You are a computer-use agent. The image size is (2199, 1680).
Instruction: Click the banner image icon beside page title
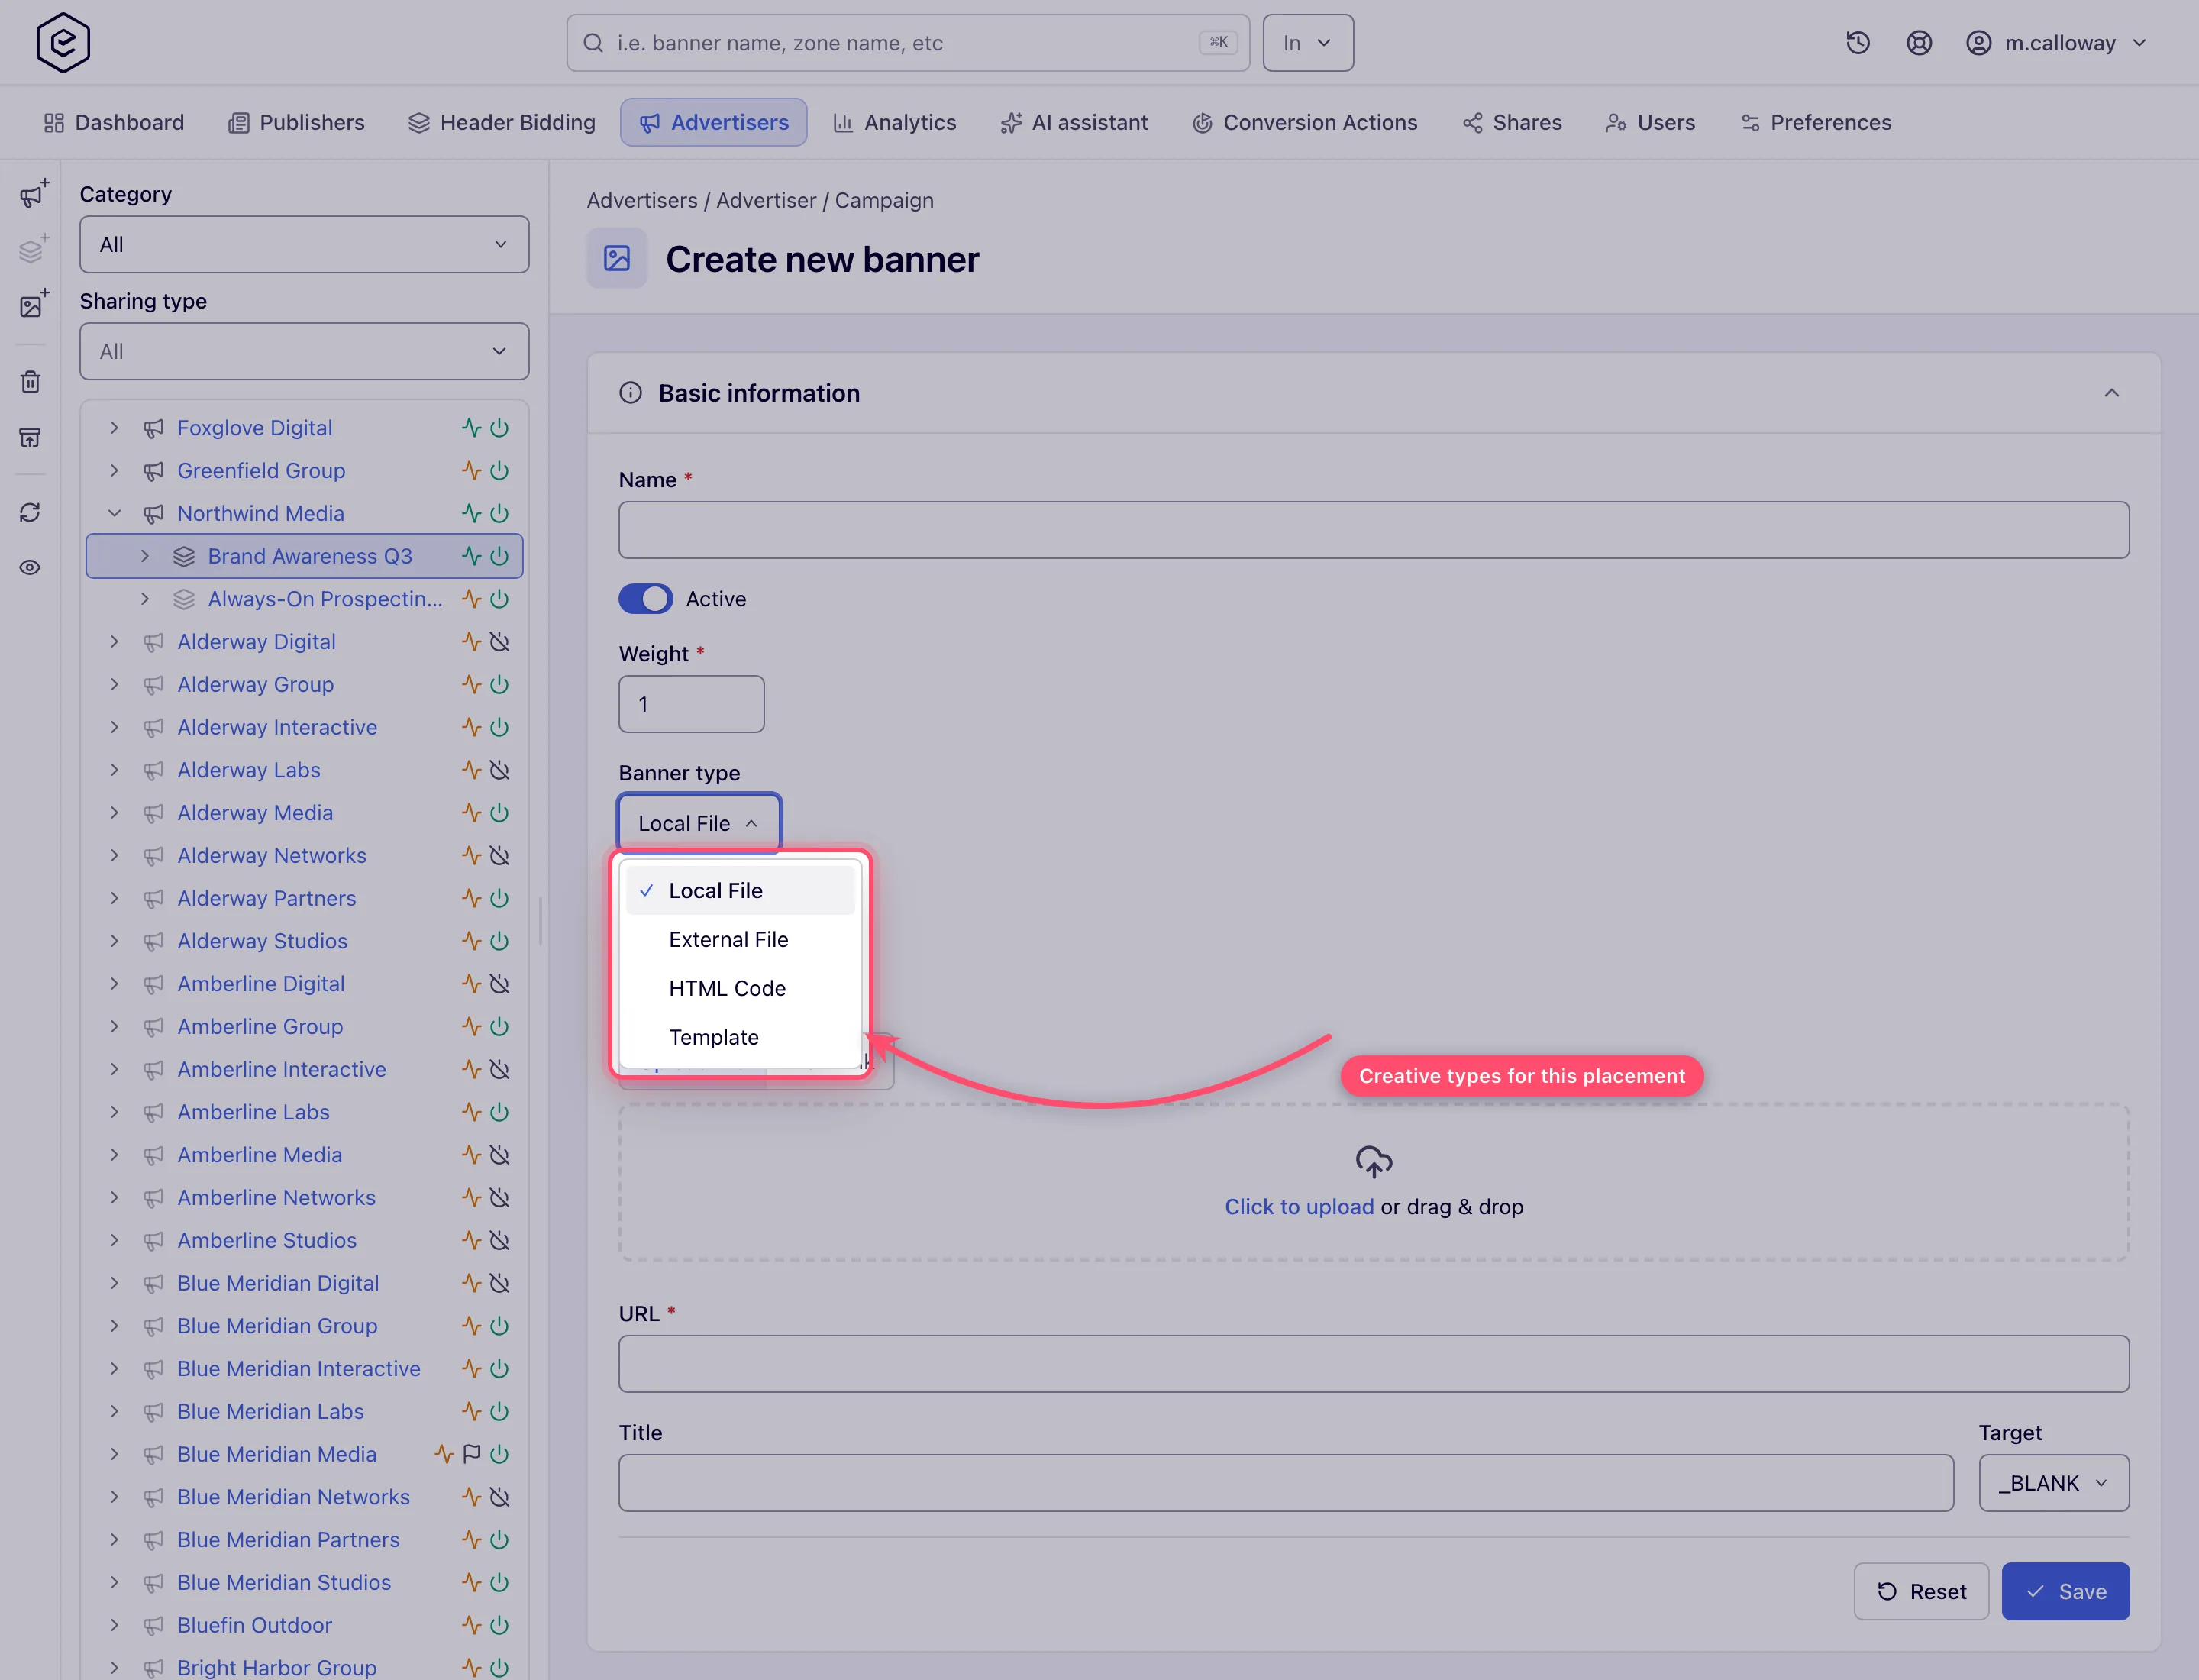pos(617,259)
